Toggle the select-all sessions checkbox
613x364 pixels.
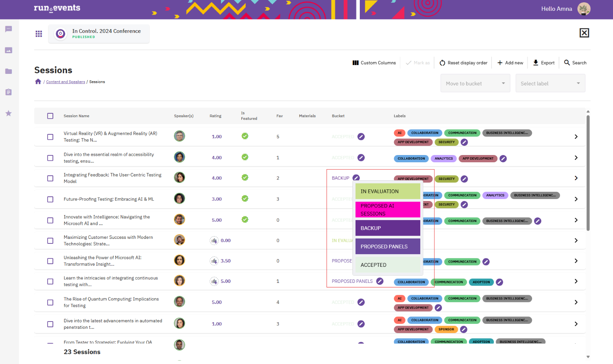point(50,116)
